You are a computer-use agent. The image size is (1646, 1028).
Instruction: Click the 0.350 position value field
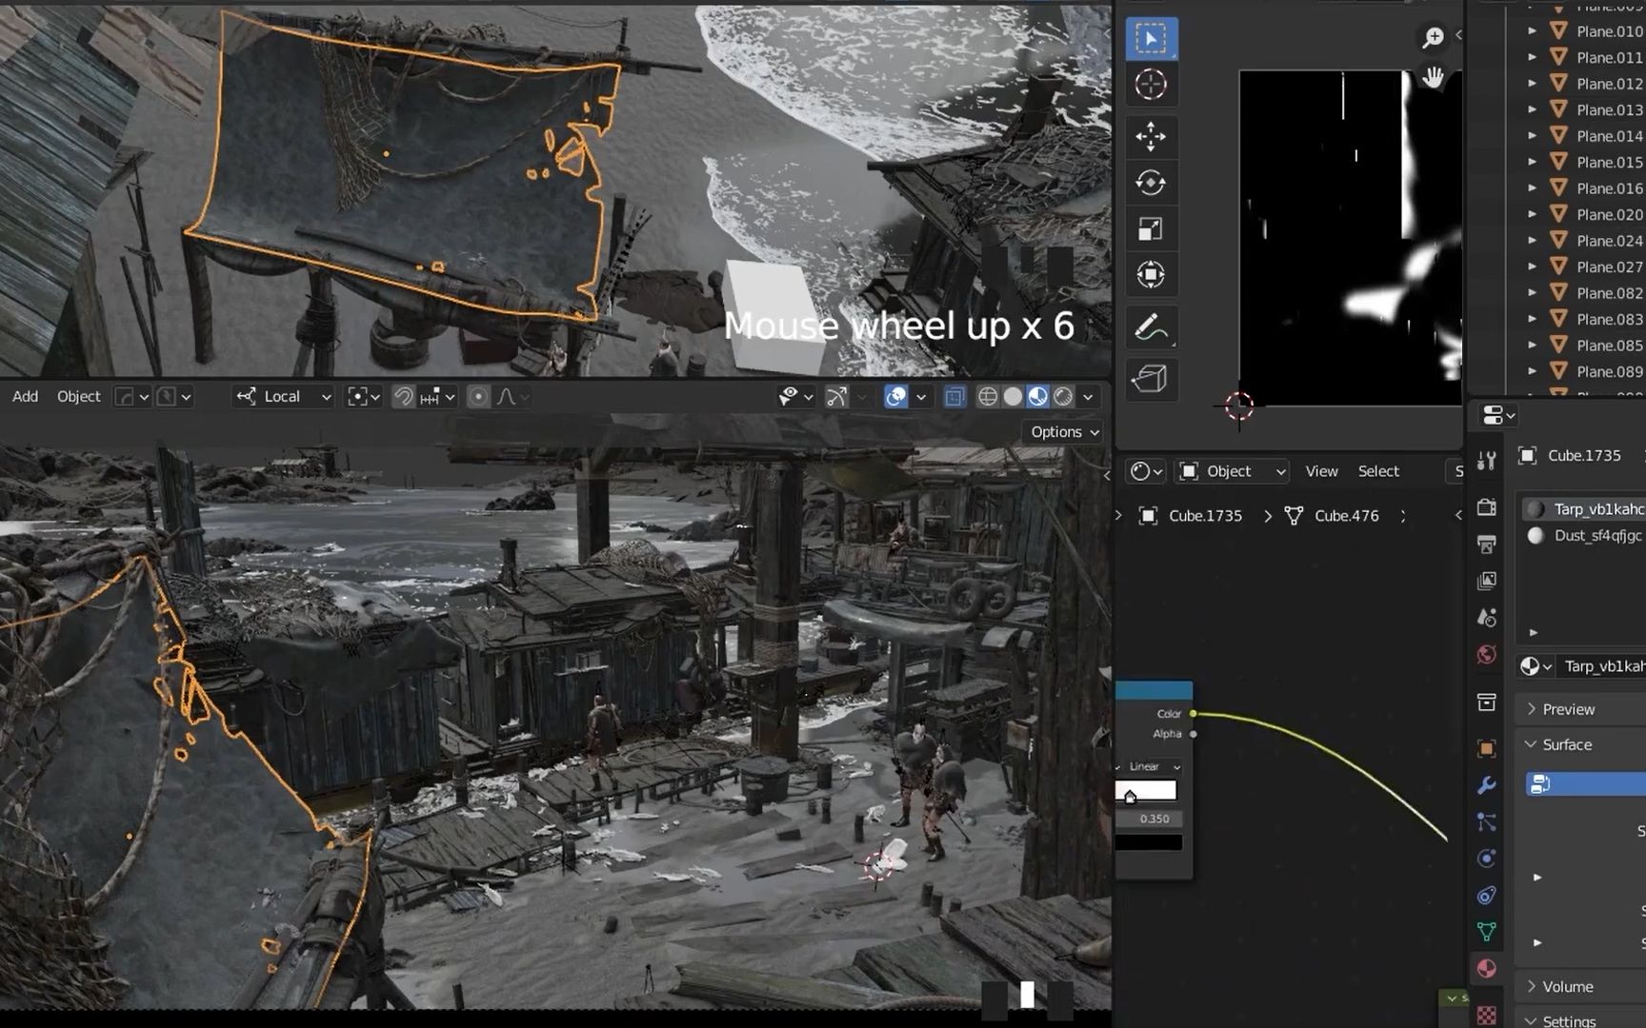point(1149,819)
